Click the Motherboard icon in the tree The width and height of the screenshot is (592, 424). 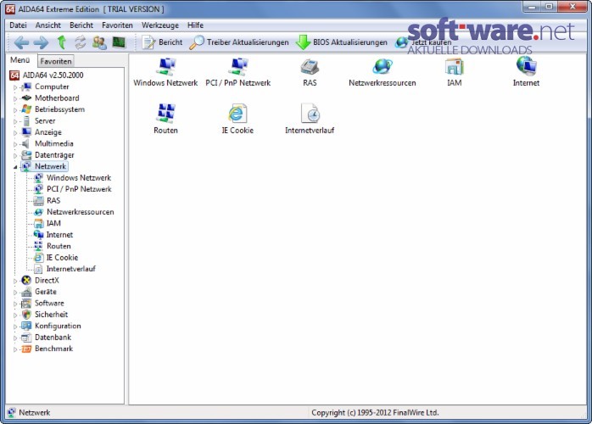click(x=26, y=98)
